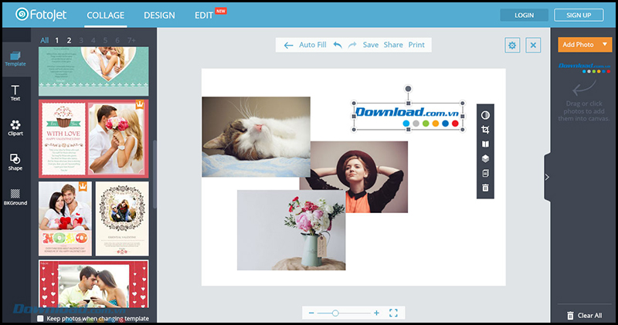
Task: Open the effect/opacity circle icon in floating toolbar
Action: [x=485, y=115]
